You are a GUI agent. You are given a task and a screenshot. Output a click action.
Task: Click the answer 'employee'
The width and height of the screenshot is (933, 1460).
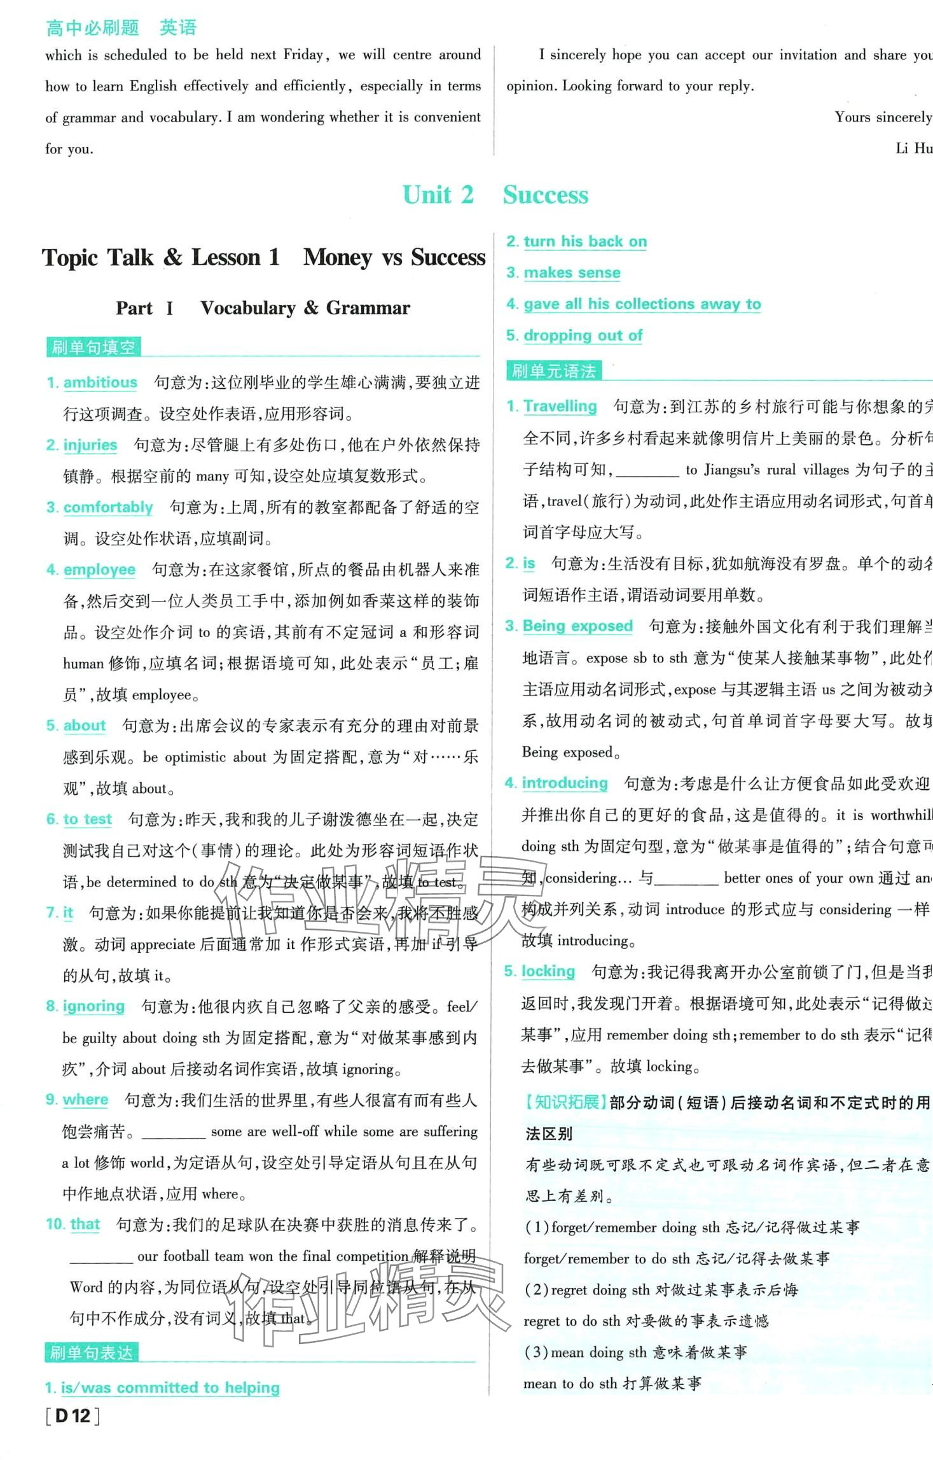tap(99, 570)
